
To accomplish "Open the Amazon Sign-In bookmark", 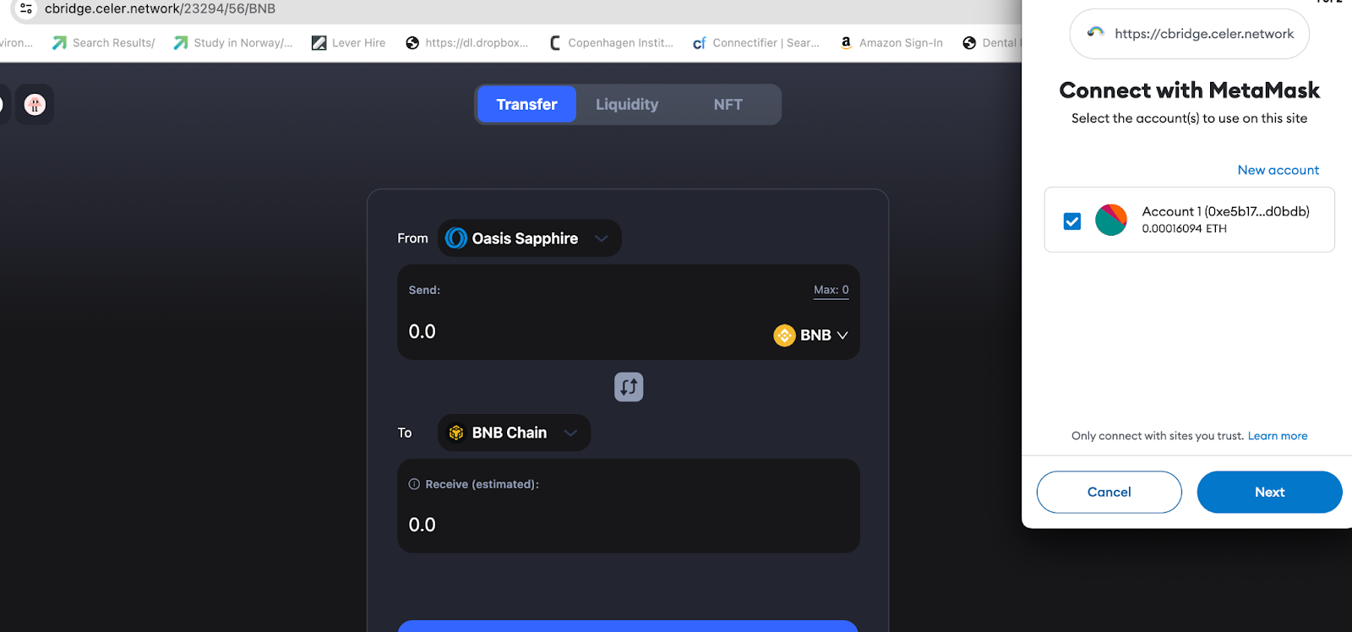I will coord(891,42).
